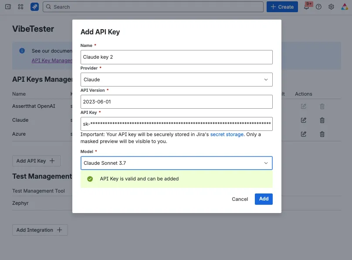Click the edit icon for Claude key

pos(304,120)
